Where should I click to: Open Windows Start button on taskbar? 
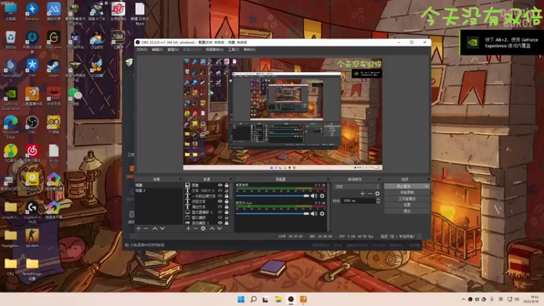(241, 299)
